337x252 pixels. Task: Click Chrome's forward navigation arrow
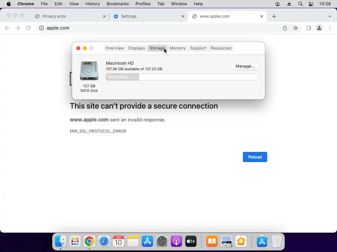(x=18, y=28)
